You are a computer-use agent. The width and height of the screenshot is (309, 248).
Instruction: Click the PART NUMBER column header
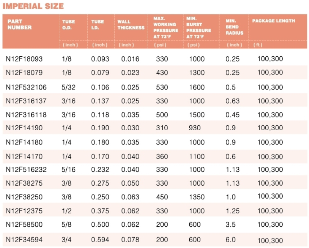pyautogui.click(x=19, y=25)
